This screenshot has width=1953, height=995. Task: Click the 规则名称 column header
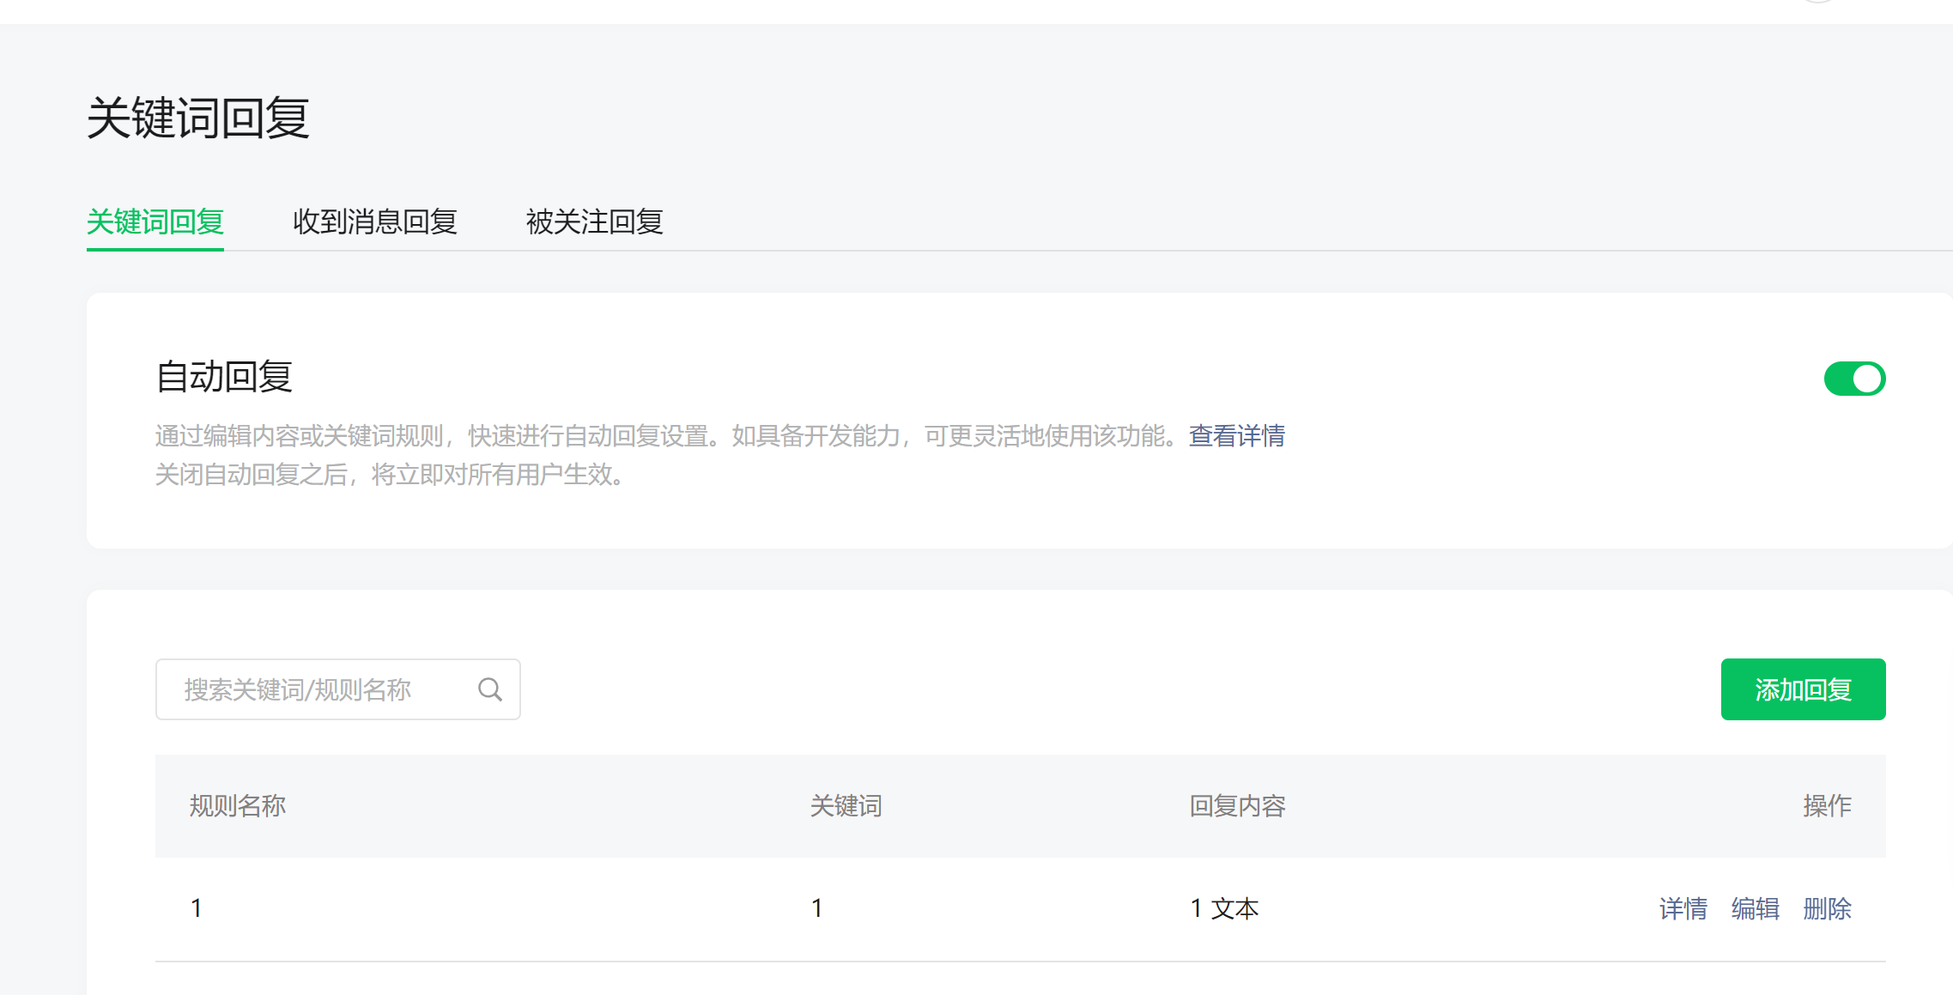237,805
